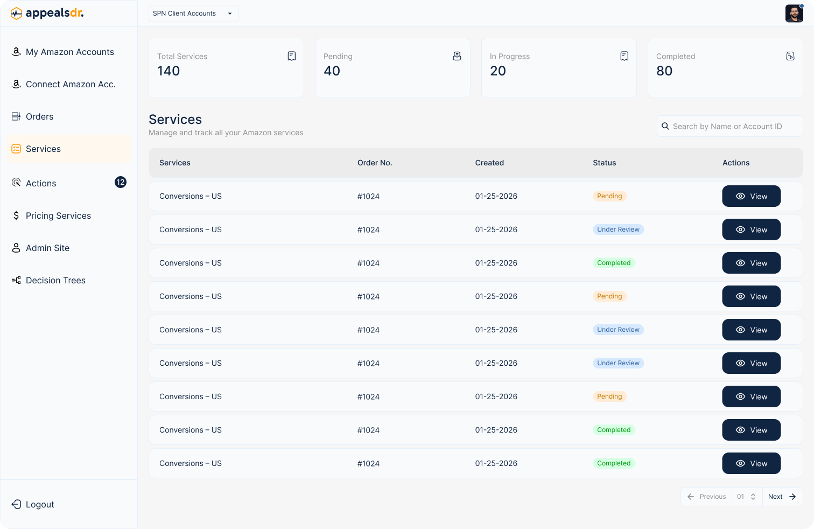Screen dimensions: 814x529
Task: Click the search magnifier icon
Action: 666,126
